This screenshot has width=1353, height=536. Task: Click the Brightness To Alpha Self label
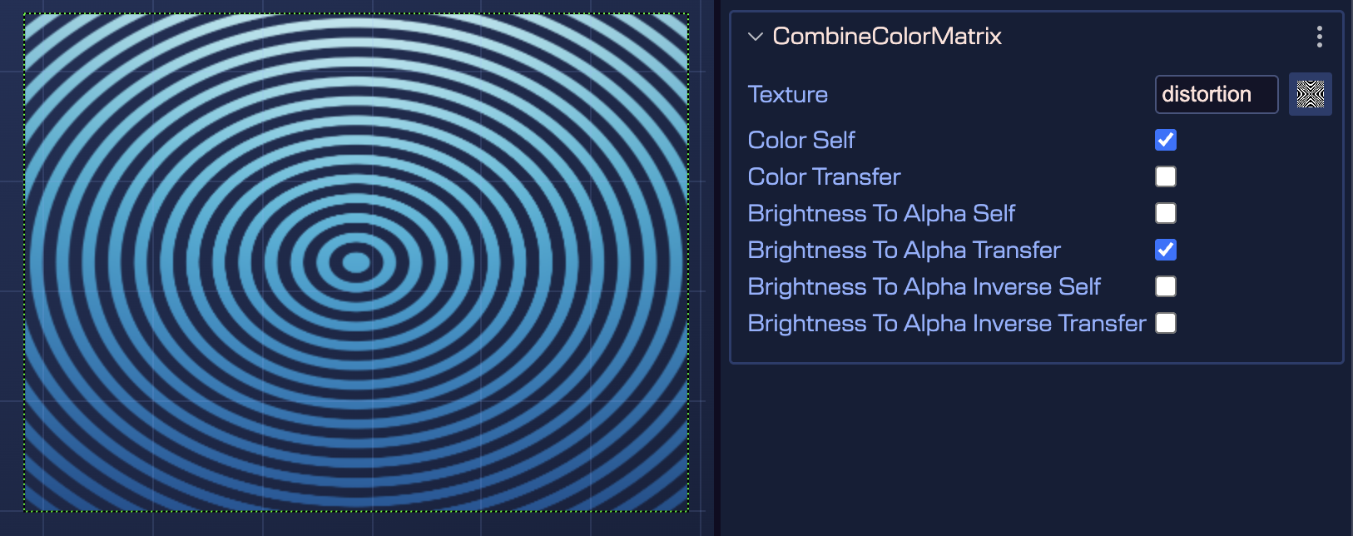pos(881,213)
